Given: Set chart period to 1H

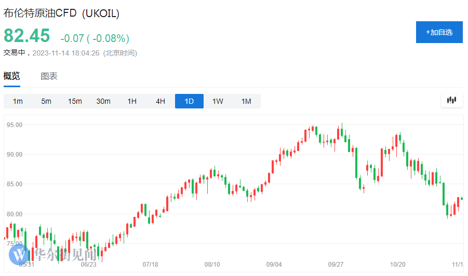Looking at the screenshot, I should tap(132, 101).
